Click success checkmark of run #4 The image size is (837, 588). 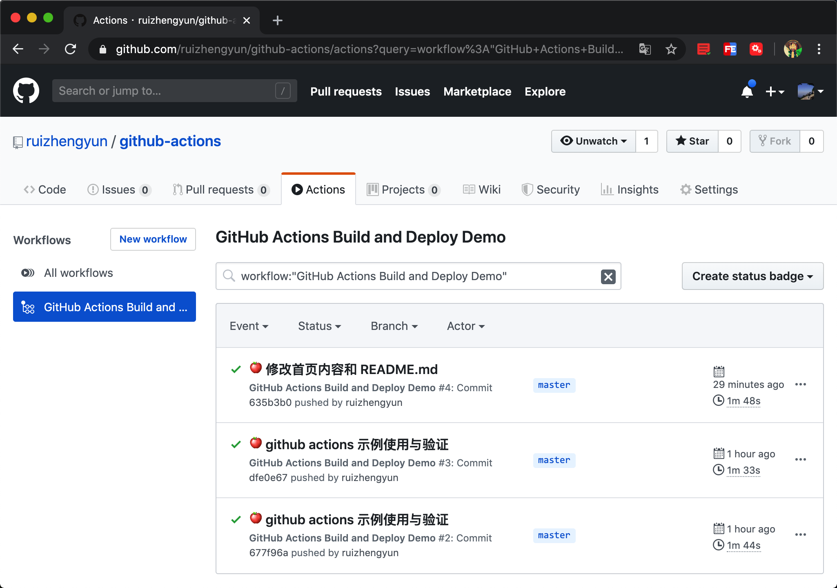click(x=236, y=370)
